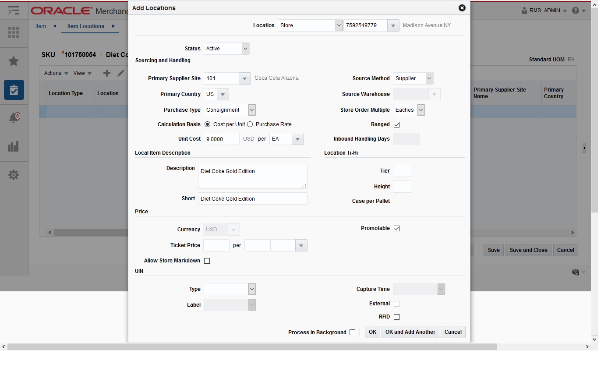
Task: Click the plus icon to add a row
Action: pyautogui.click(x=106, y=73)
